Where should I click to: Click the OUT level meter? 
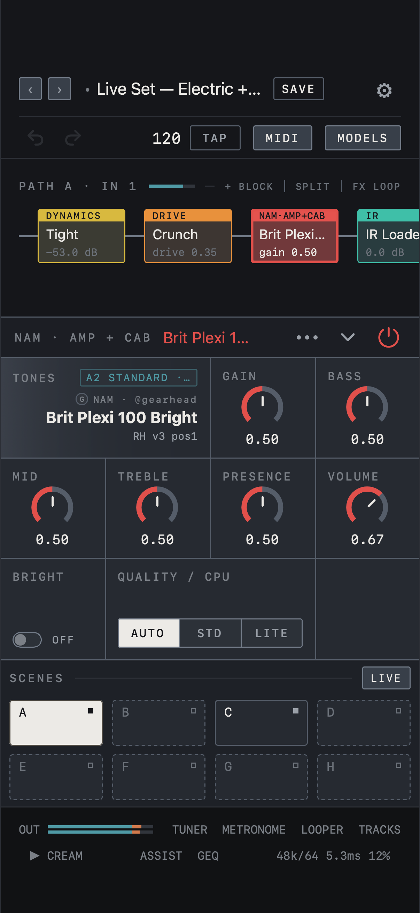click(x=101, y=829)
